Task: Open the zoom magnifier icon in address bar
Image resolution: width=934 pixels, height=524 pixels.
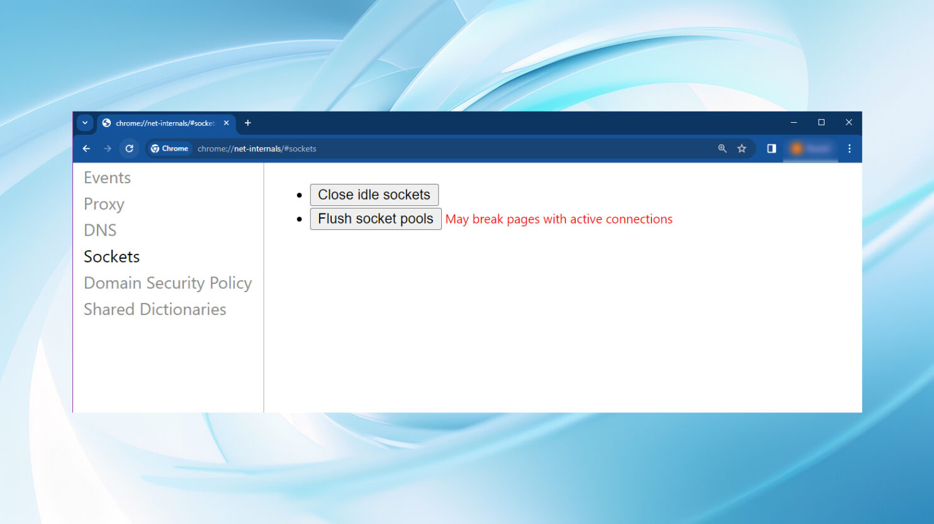Action: tap(722, 149)
